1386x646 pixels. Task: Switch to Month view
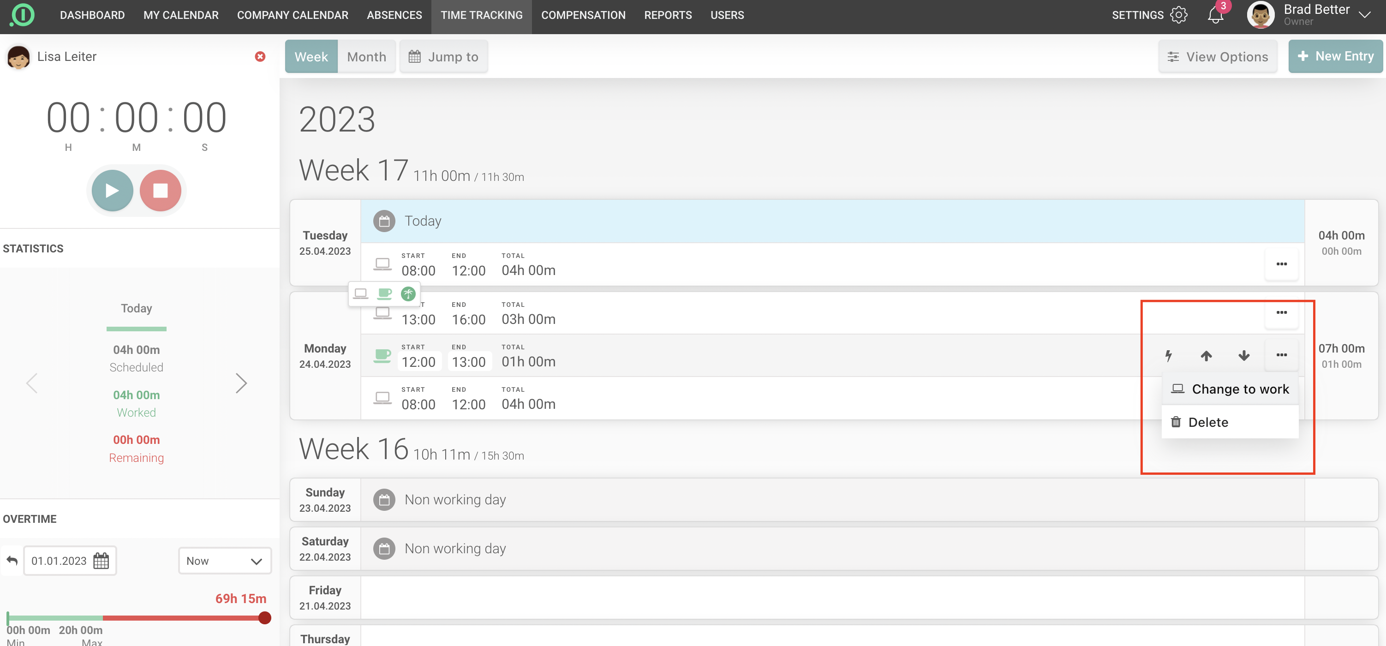click(366, 56)
